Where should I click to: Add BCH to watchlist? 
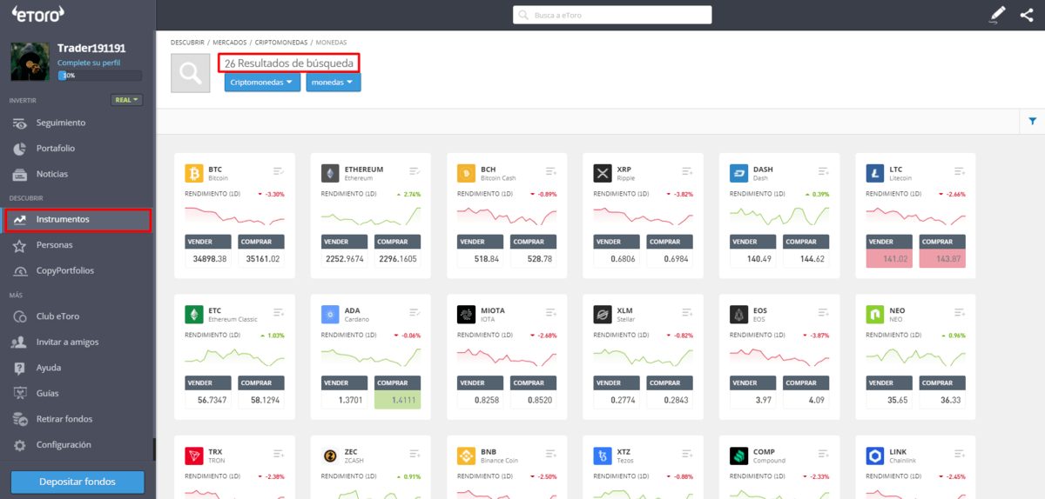coord(551,171)
